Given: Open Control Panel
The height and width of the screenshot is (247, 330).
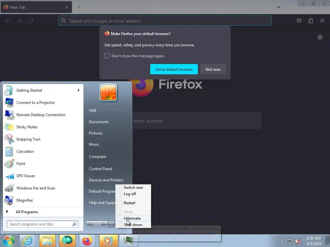Looking at the screenshot, I should tap(101, 169).
